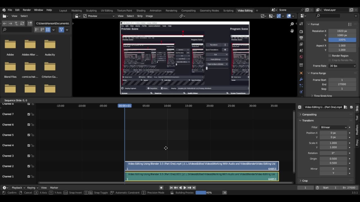Viewport: 360px width, 202px height.
Task: Open the Preview display mode dropdown
Action: (x=99, y=16)
